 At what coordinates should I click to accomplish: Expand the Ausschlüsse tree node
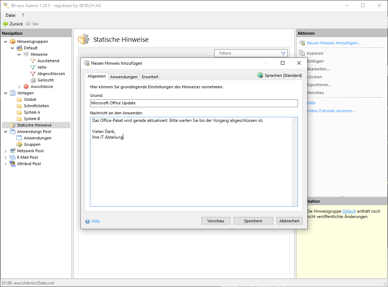[x=19, y=87]
